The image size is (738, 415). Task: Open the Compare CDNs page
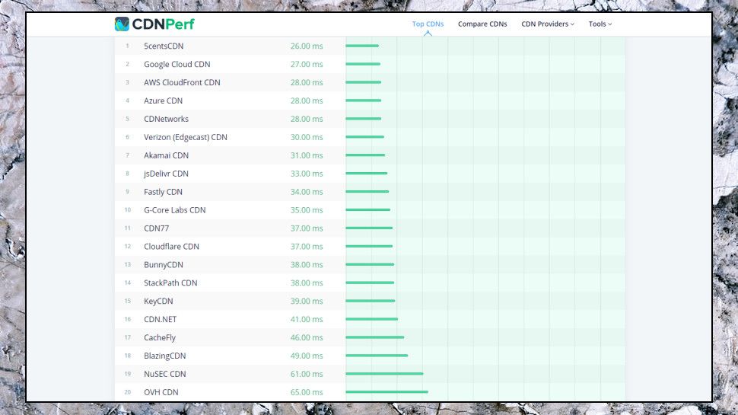coord(482,24)
